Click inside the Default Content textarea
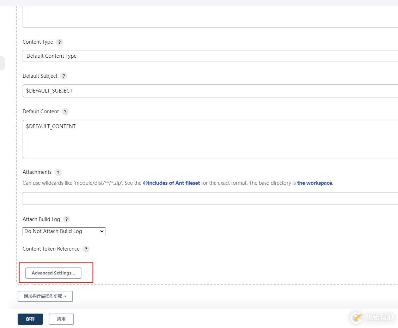 [x=210, y=139]
